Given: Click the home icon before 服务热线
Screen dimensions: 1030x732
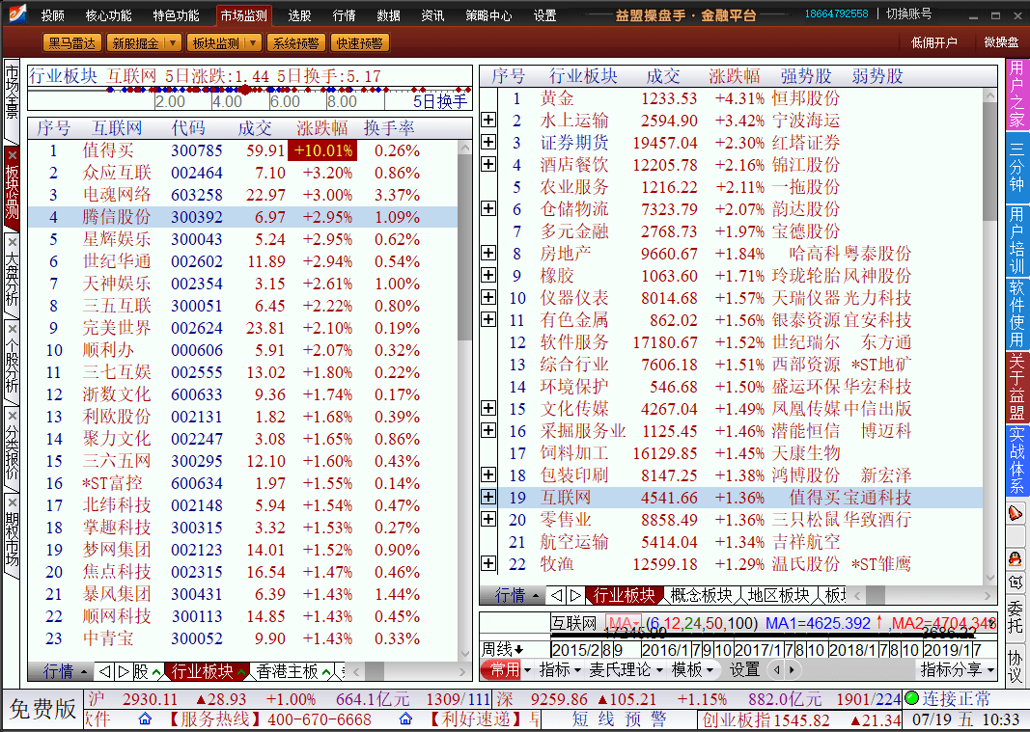Looking at the screenshot, I should (145, 719).
